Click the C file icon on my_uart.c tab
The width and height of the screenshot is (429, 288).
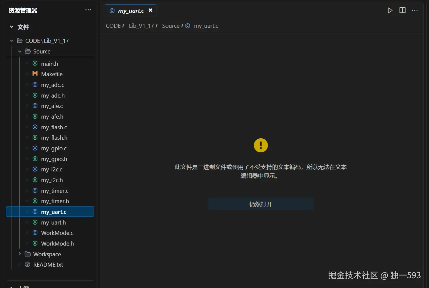111,10
